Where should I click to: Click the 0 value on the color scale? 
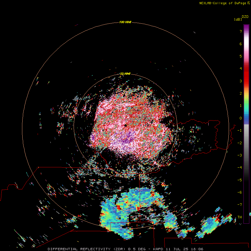[x=241, y=118]
